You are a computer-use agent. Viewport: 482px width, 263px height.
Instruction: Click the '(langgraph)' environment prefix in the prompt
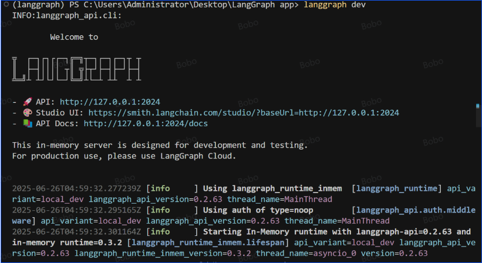(38, 5)
